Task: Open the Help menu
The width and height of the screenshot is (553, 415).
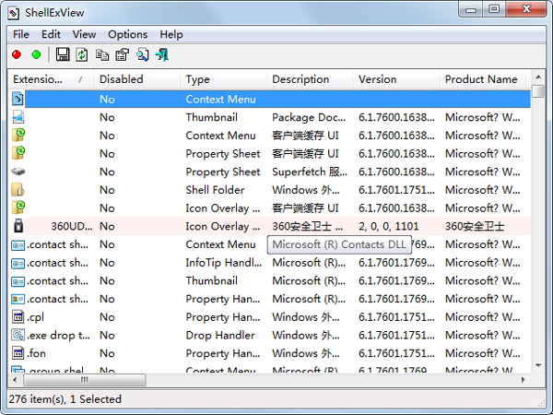Action: tap(171, 35)
